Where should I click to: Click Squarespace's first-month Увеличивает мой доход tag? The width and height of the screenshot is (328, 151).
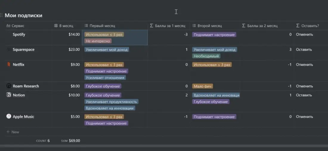pyautogui.click(x=107, y=50)
